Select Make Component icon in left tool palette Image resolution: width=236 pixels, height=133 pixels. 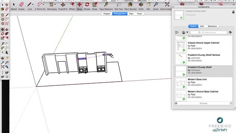pyautogui.click(x=7, y=5)
